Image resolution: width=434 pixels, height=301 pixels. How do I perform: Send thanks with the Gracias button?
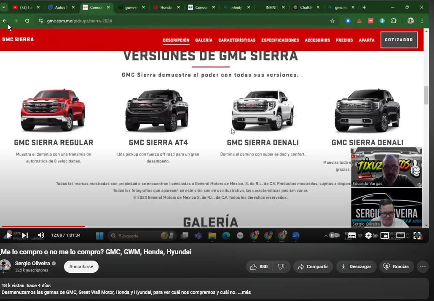396,267
